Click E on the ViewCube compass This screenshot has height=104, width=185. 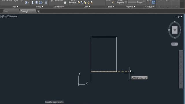[x=181, y=30]
